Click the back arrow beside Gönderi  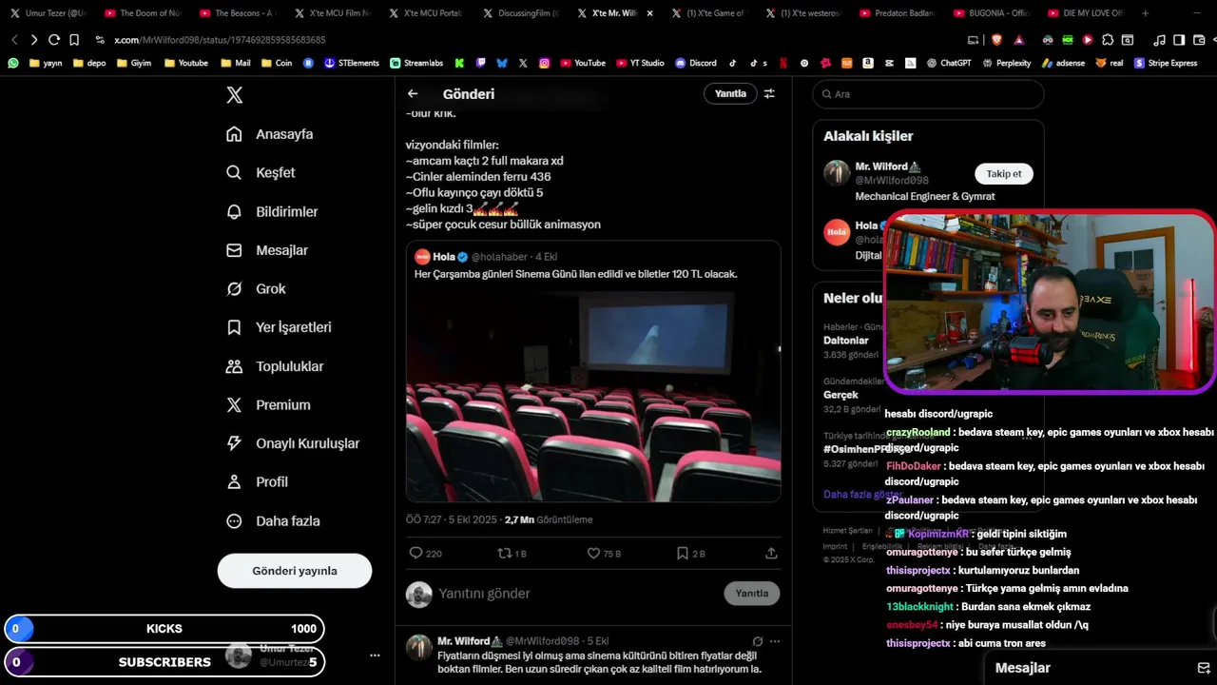pyautogui.click(x=413, y=93)
